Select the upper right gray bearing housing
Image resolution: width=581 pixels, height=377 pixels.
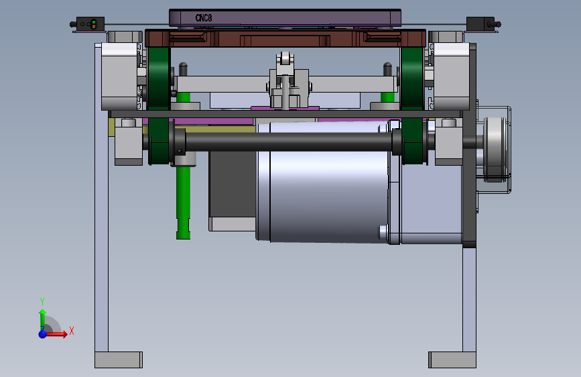451,76
